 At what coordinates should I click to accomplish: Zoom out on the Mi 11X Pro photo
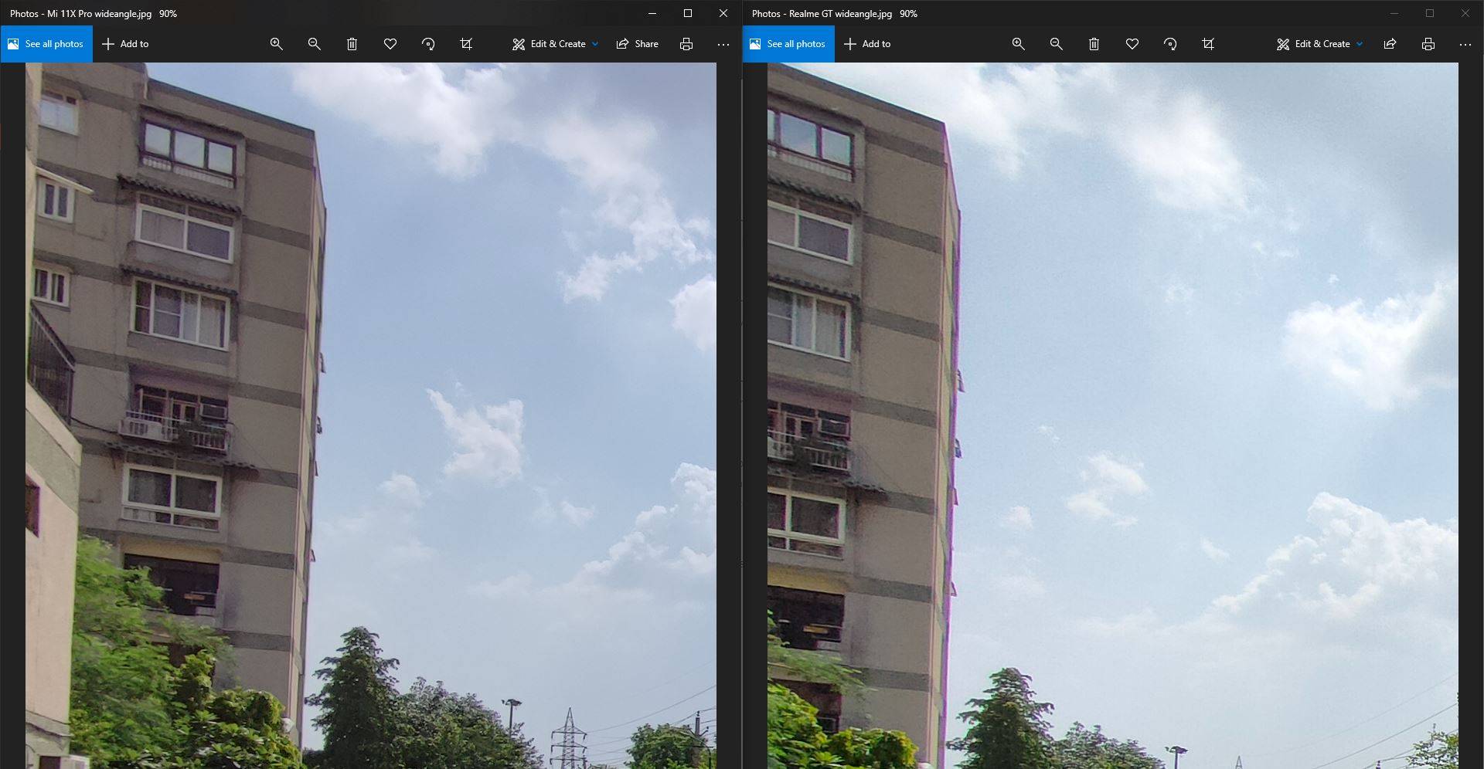click(314, 44)
